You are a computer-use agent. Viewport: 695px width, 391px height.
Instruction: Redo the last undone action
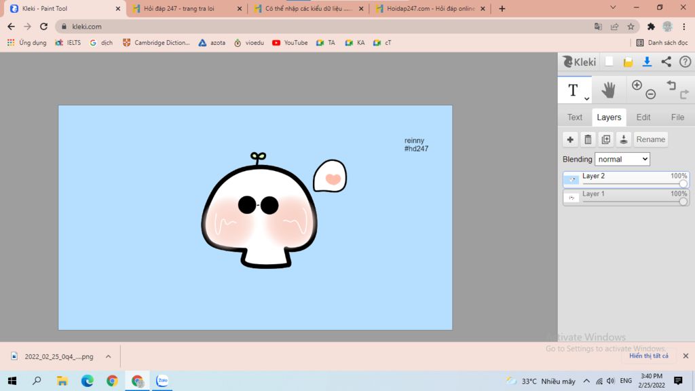point(684,94)
